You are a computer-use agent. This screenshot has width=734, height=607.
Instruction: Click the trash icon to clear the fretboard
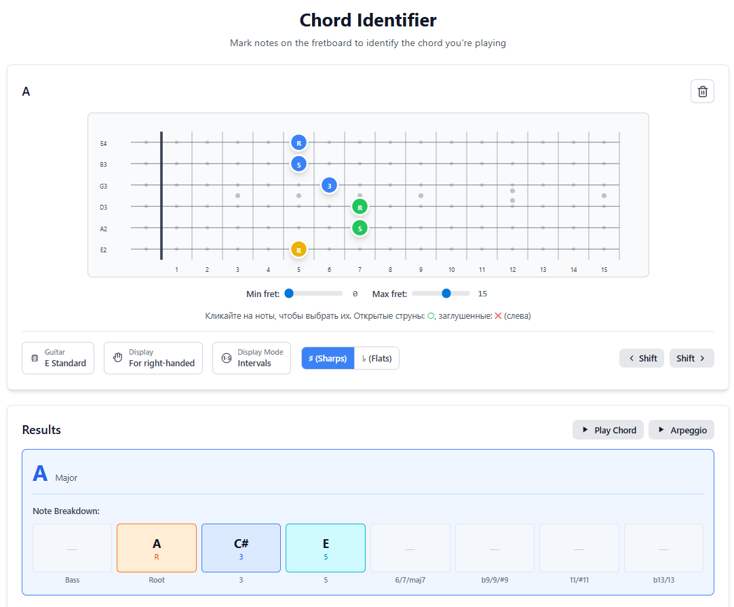(x=702, y=91)
